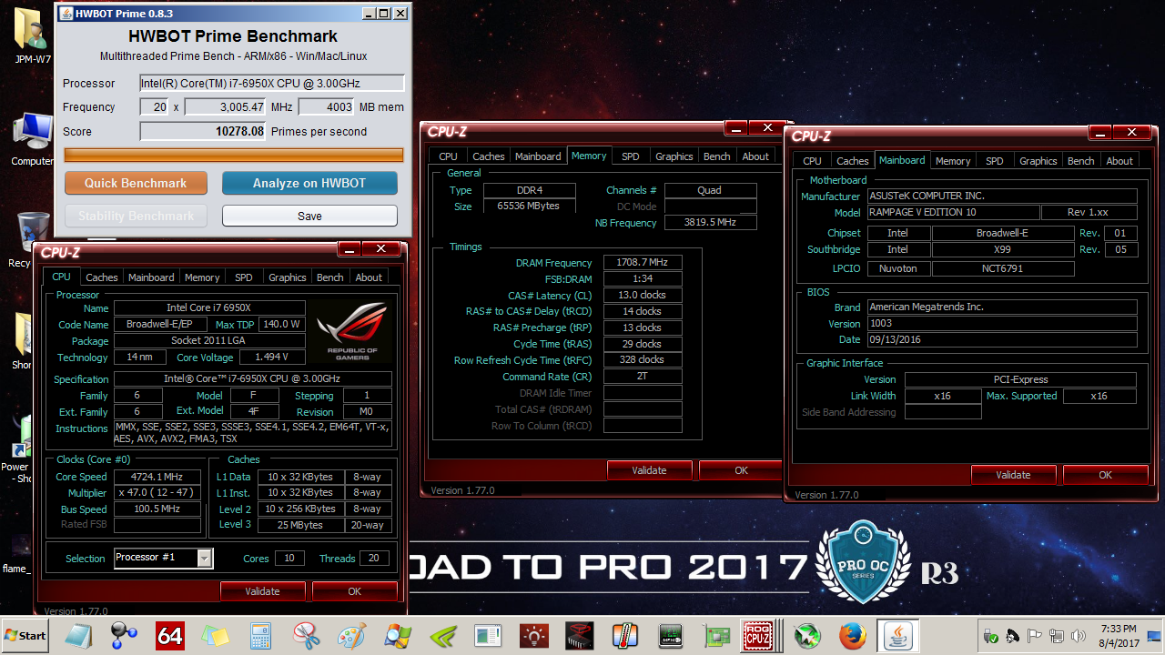Viewport: 1165px width, 655px height.
Task: Open Sticky Notes from the taskbar
Action: pos(216,635)
